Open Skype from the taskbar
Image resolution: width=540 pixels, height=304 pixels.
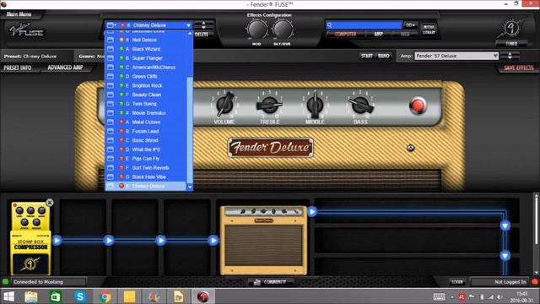point(80,296)
